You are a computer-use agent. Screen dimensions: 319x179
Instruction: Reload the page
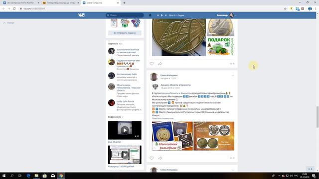[14, 9]
